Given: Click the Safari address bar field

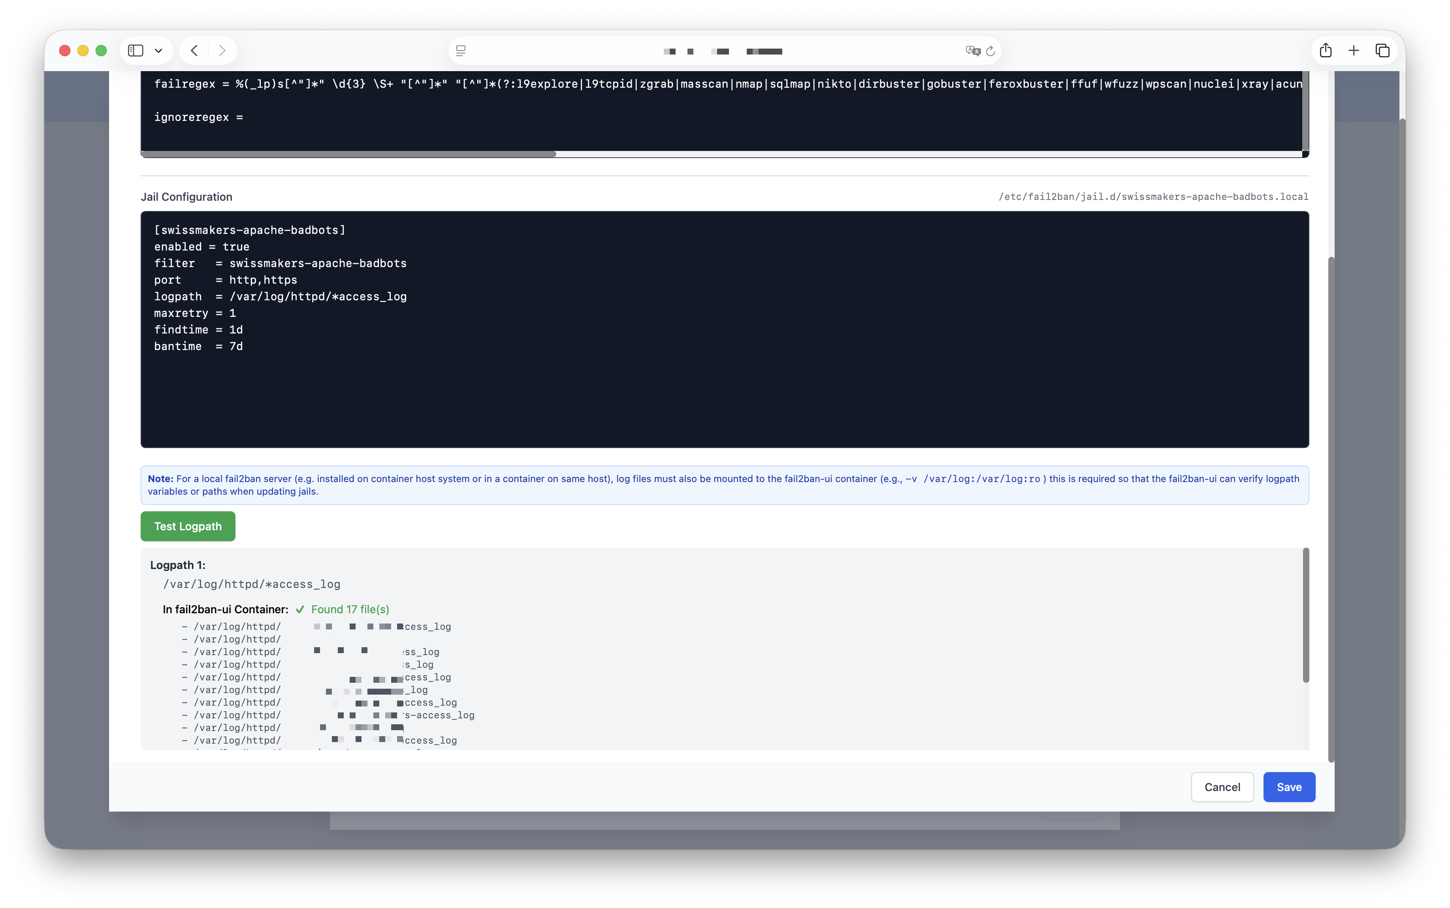Looking at the screenshot, I should click(725, 51).
